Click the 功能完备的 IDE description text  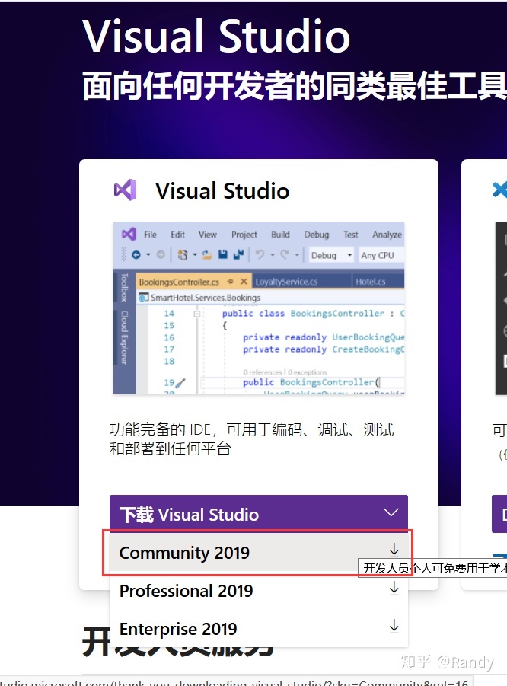(x=251, y=439)
